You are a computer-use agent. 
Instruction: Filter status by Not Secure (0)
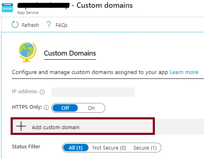(x=109, y=148)
